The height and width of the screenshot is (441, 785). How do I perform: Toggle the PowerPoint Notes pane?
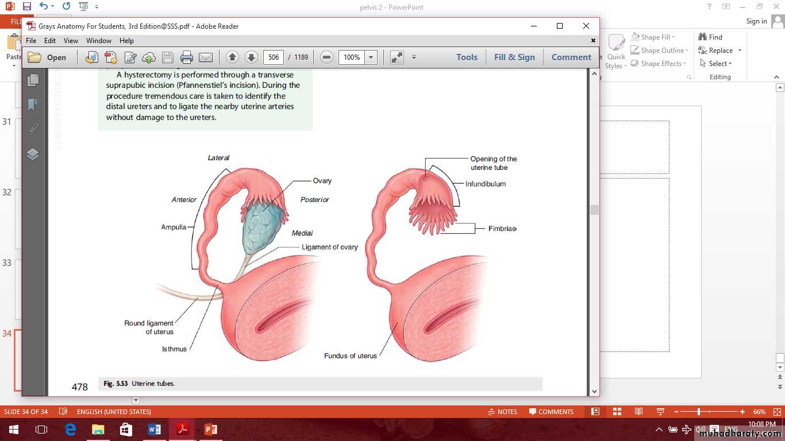pyautogui.click(x=502, y=412)
